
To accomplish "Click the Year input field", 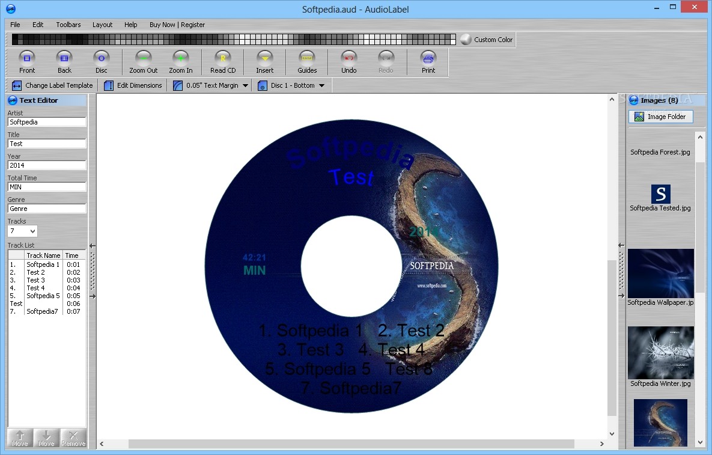I will point(47,165).
